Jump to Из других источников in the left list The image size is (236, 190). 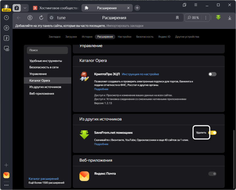click(45, 87)
